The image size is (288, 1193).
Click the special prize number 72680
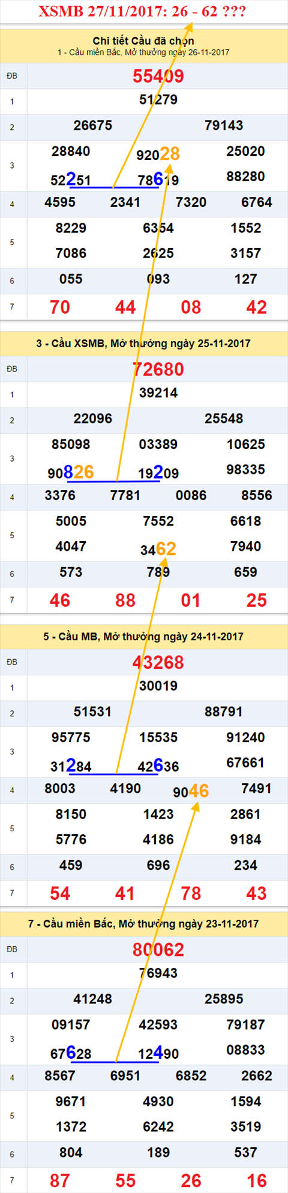[x=158, y=370]
